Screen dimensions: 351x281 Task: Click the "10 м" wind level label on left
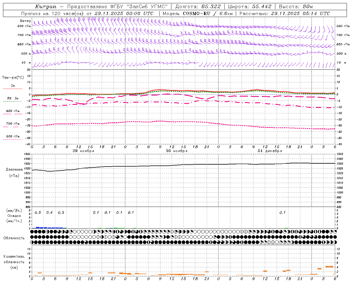[26, 63]
